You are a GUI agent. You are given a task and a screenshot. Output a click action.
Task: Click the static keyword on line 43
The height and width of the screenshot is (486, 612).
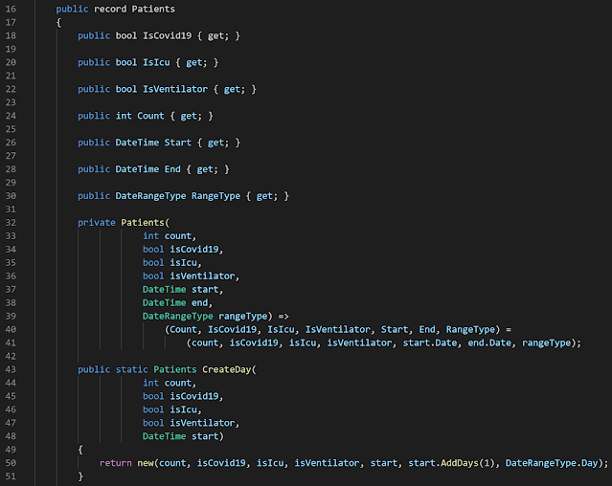point(131,369)
